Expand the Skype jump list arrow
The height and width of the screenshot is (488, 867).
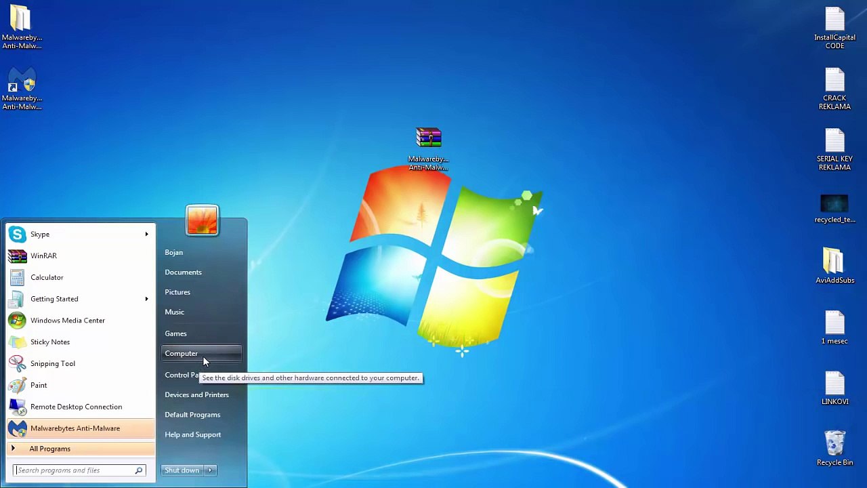[x=146, y=235]
